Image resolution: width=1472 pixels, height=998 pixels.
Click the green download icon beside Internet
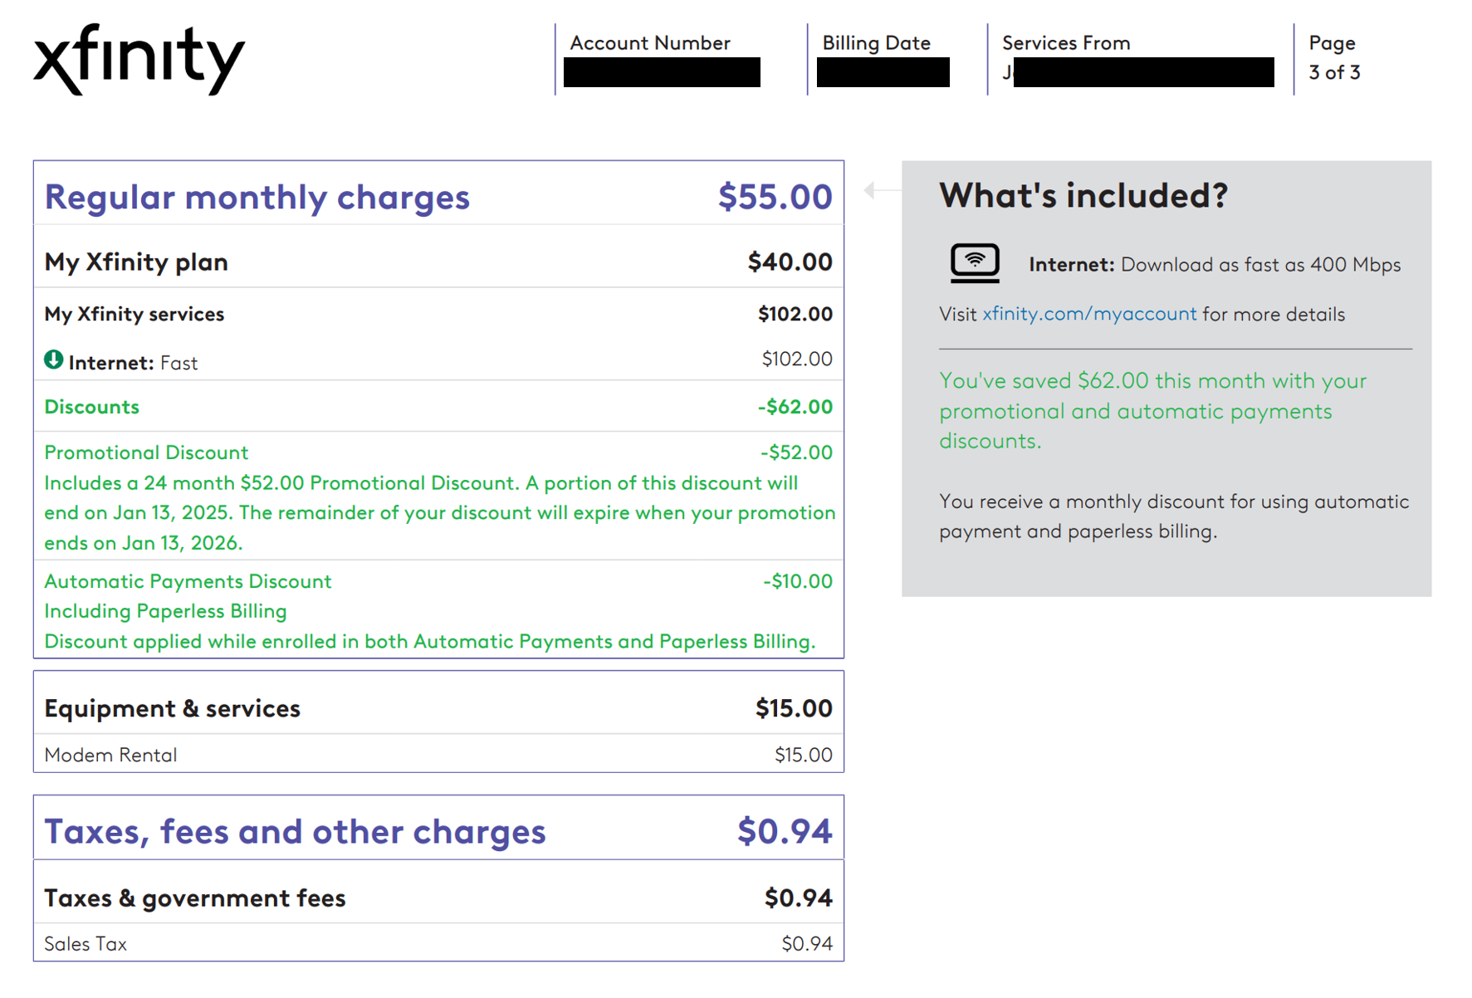pos(53,360)
